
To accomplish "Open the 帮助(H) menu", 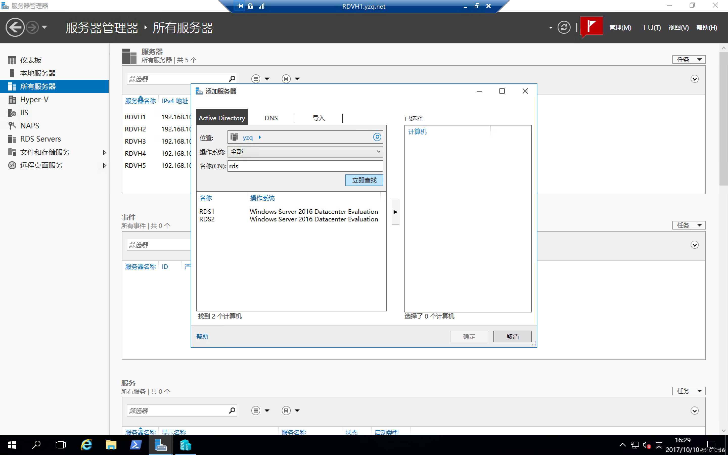I will pos(707,28).
